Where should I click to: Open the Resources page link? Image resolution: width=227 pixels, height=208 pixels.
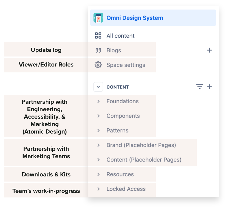click(x=120, y=174)
